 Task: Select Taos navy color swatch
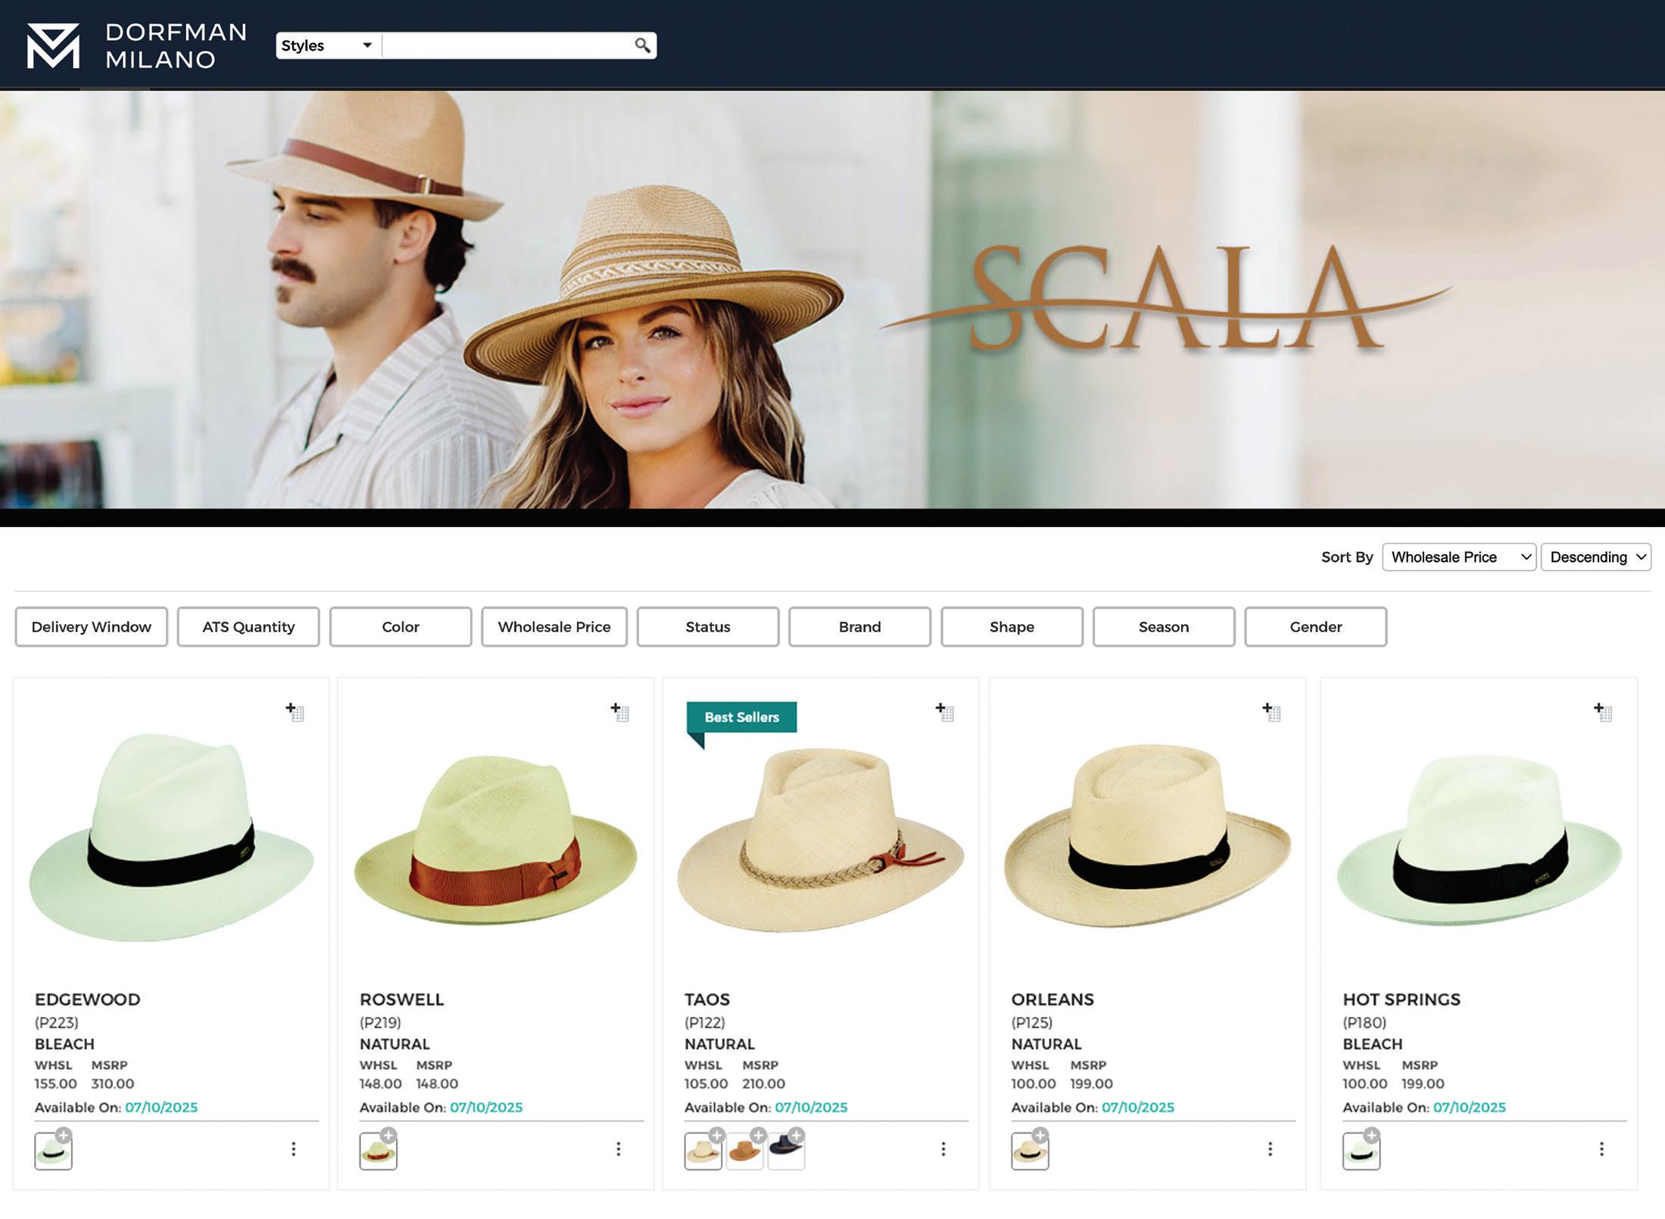pyautogui.click(x=786, y=1152)
